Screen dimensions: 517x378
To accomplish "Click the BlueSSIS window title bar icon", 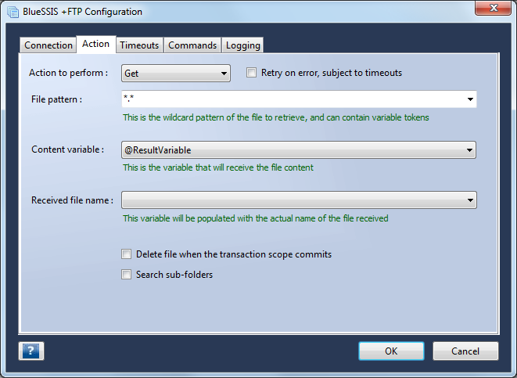I will coord(13,12).
